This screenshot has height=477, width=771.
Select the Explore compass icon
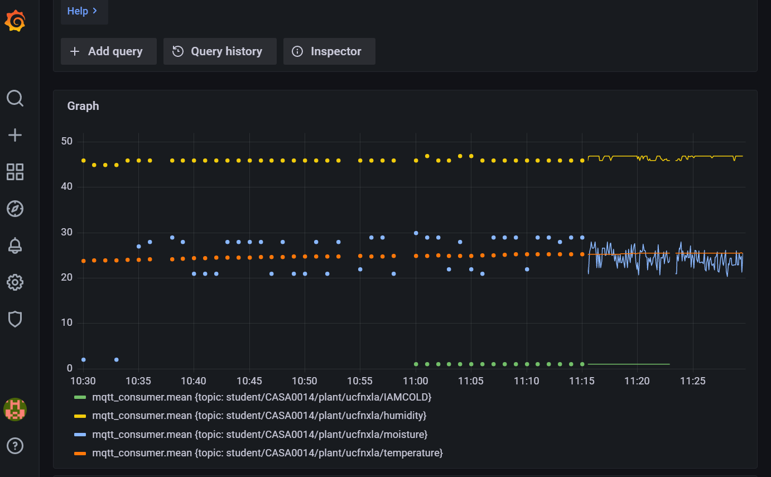pos(15,209)
